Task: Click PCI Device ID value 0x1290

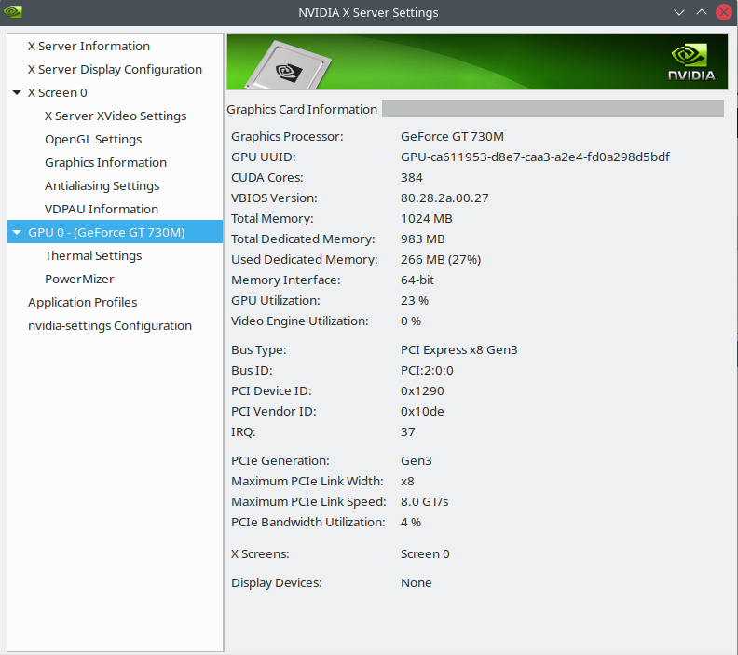Action: pos(422,391)
